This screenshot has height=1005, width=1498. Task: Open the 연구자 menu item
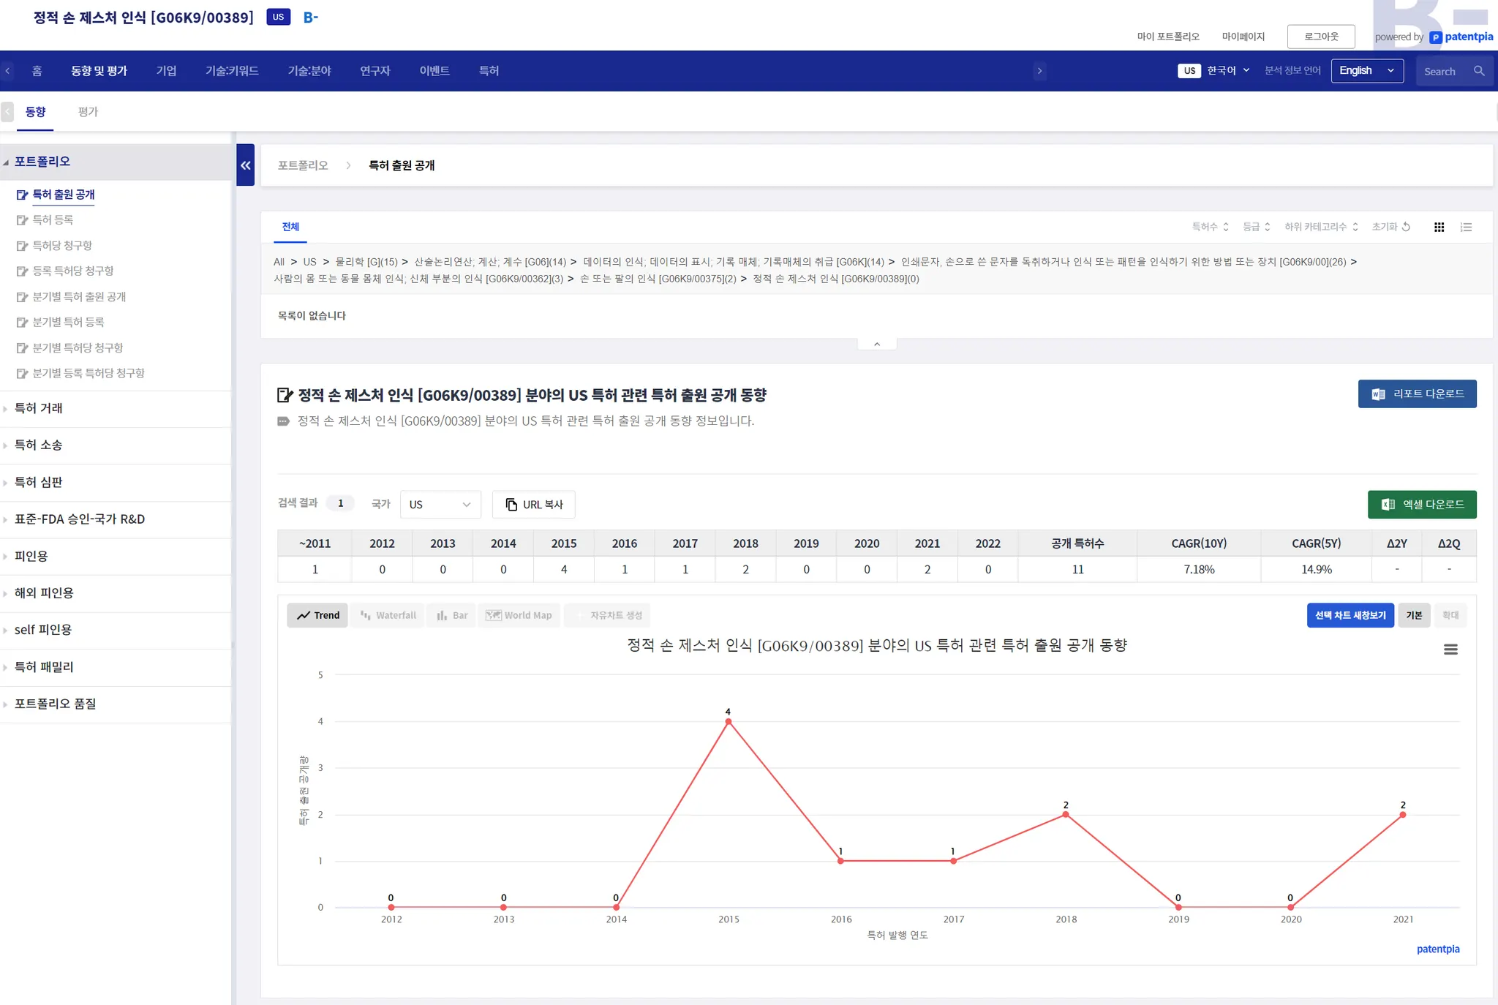pyautogui.click(x=374, y=71)
